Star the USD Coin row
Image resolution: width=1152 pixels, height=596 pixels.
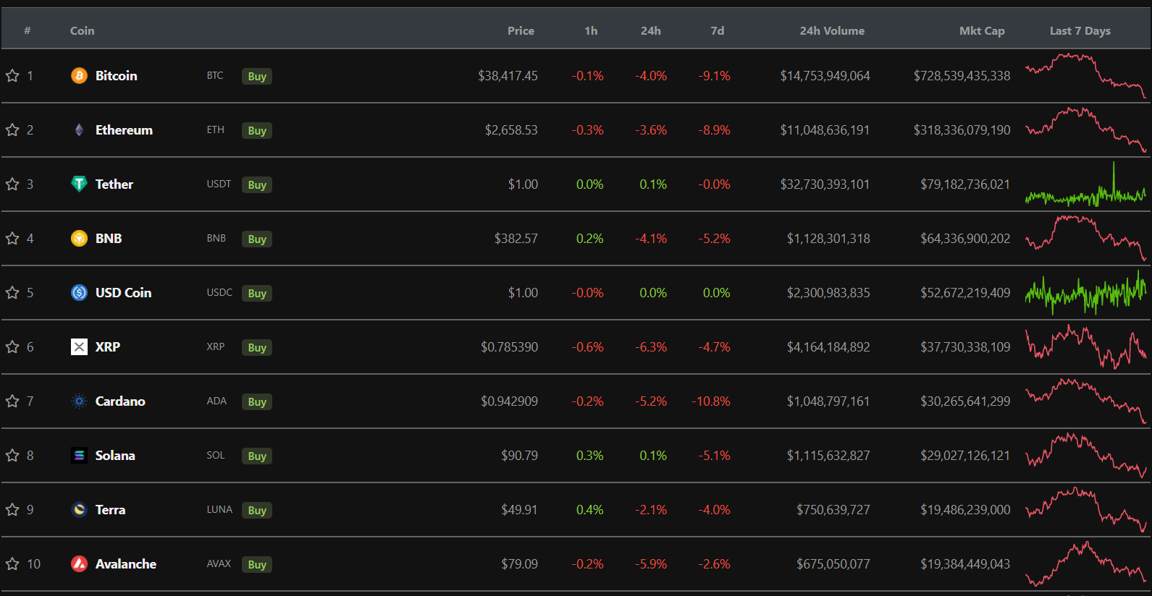[x=12, y=293]
